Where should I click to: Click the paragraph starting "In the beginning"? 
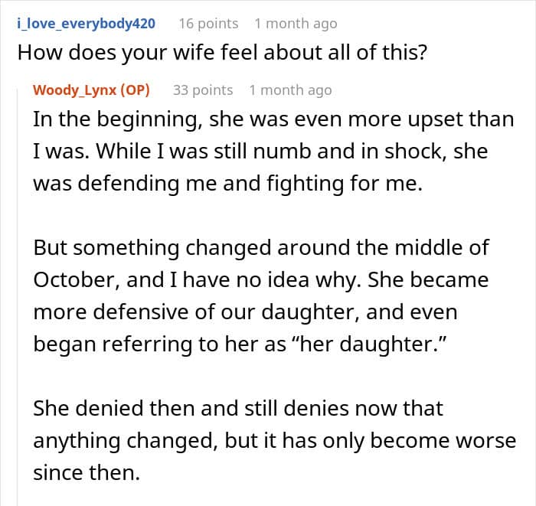[x=260, y=152]
